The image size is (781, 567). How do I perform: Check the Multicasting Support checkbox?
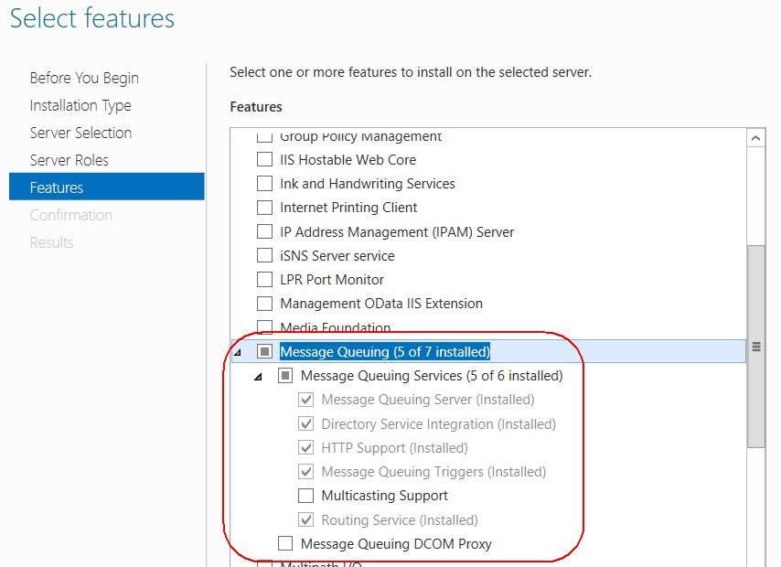(305, 496)
